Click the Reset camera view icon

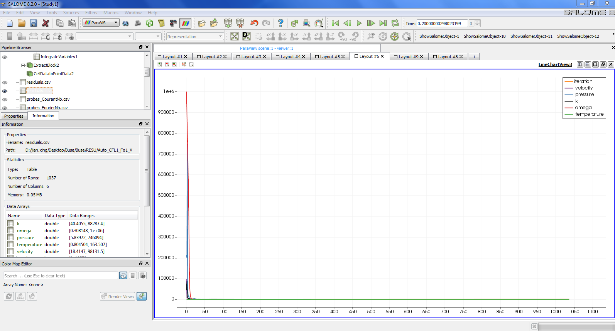tap(234, 36)
